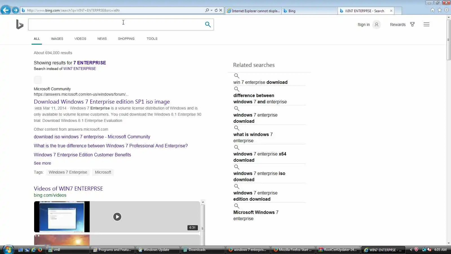The height and width of the screenshot is (254, 451).
Task: Open 'What is the true difference' result link
Action: [111, 146]
